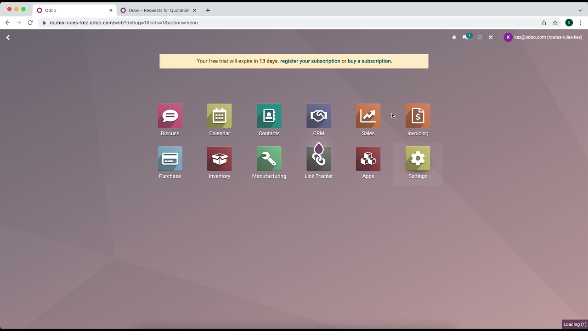Screen dimensions: 588x331
Task: Open the Chrome profile K avatar
Action: coord(569,23)
